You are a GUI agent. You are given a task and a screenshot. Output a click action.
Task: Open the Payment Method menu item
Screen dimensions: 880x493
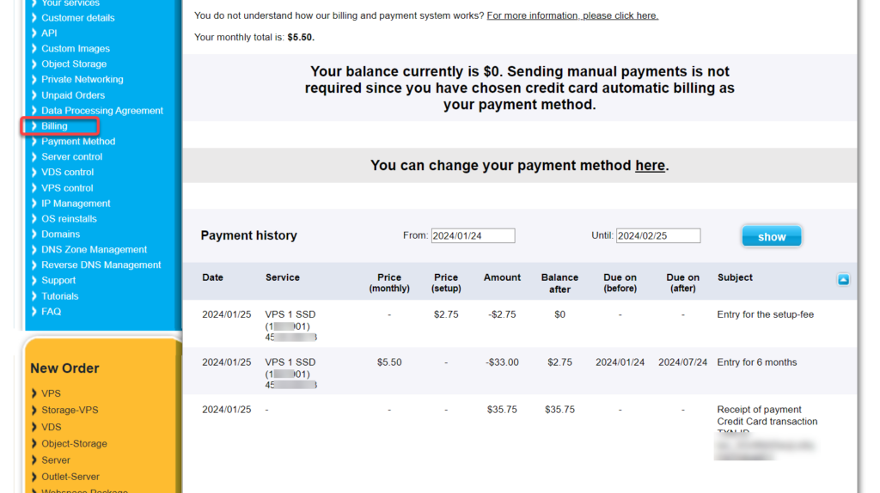point(78,142)
